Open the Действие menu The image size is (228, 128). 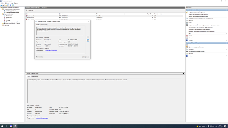coord(7,3)
